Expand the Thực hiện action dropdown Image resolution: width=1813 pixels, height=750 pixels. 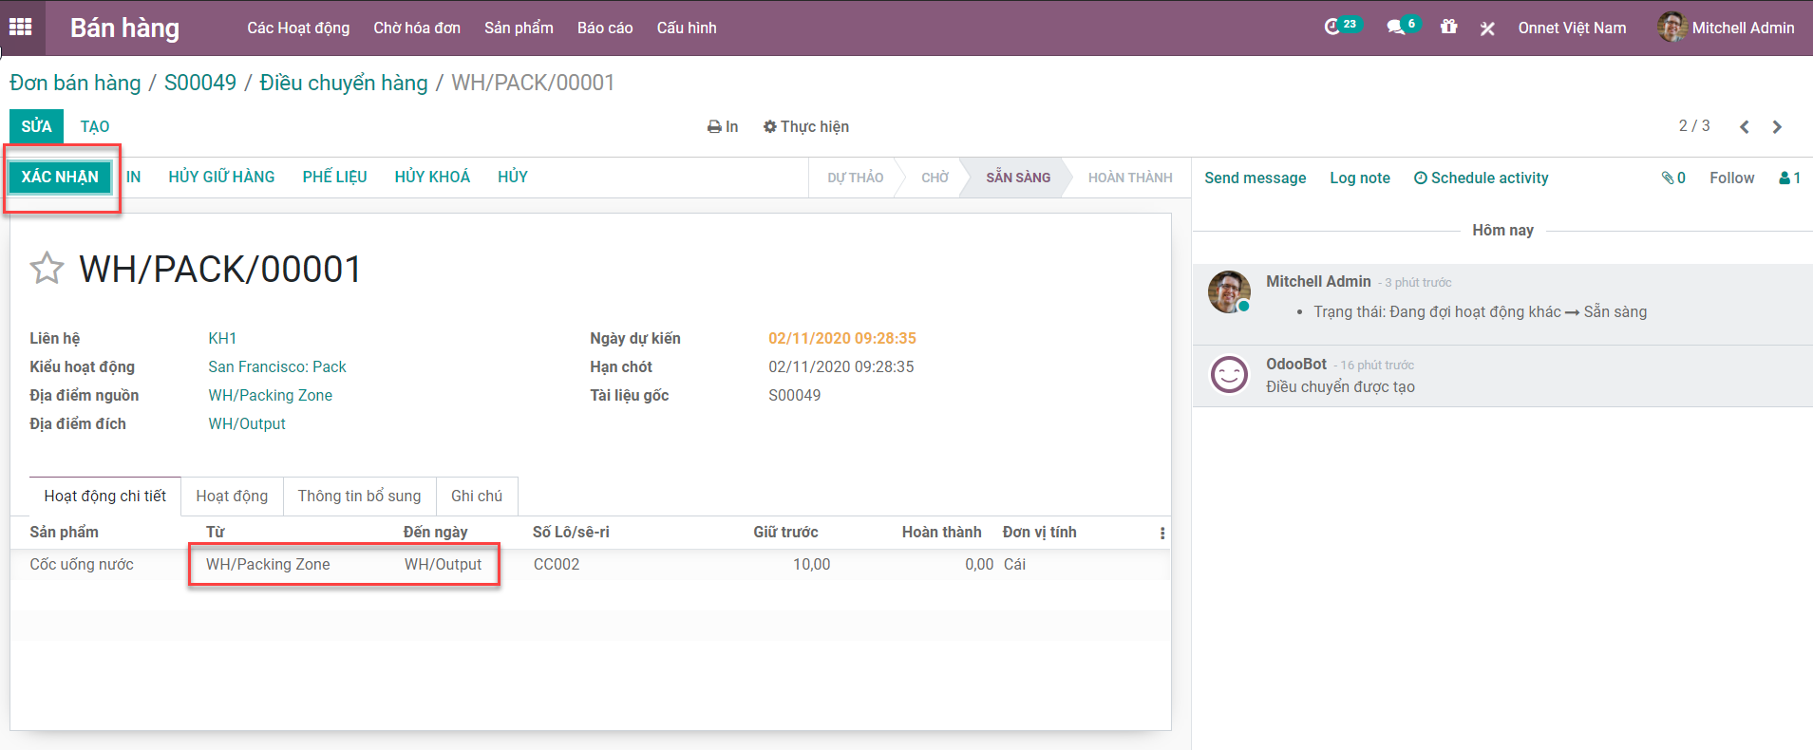pyautogui.click(x=806, y=126)
